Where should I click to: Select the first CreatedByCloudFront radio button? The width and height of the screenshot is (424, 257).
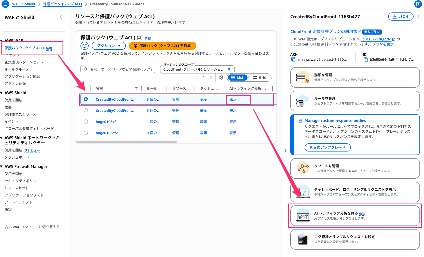pyautogui.click(x=86, y=99)
